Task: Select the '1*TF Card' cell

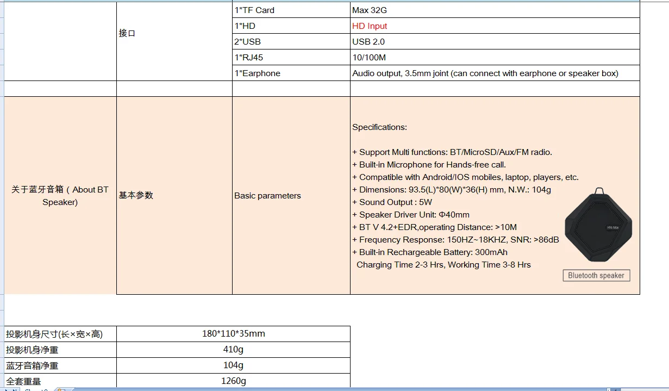Action: pyautogui.click(x=291, y=10)
